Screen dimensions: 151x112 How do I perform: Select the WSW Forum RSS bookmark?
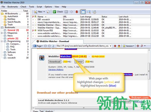coord(82,30)
